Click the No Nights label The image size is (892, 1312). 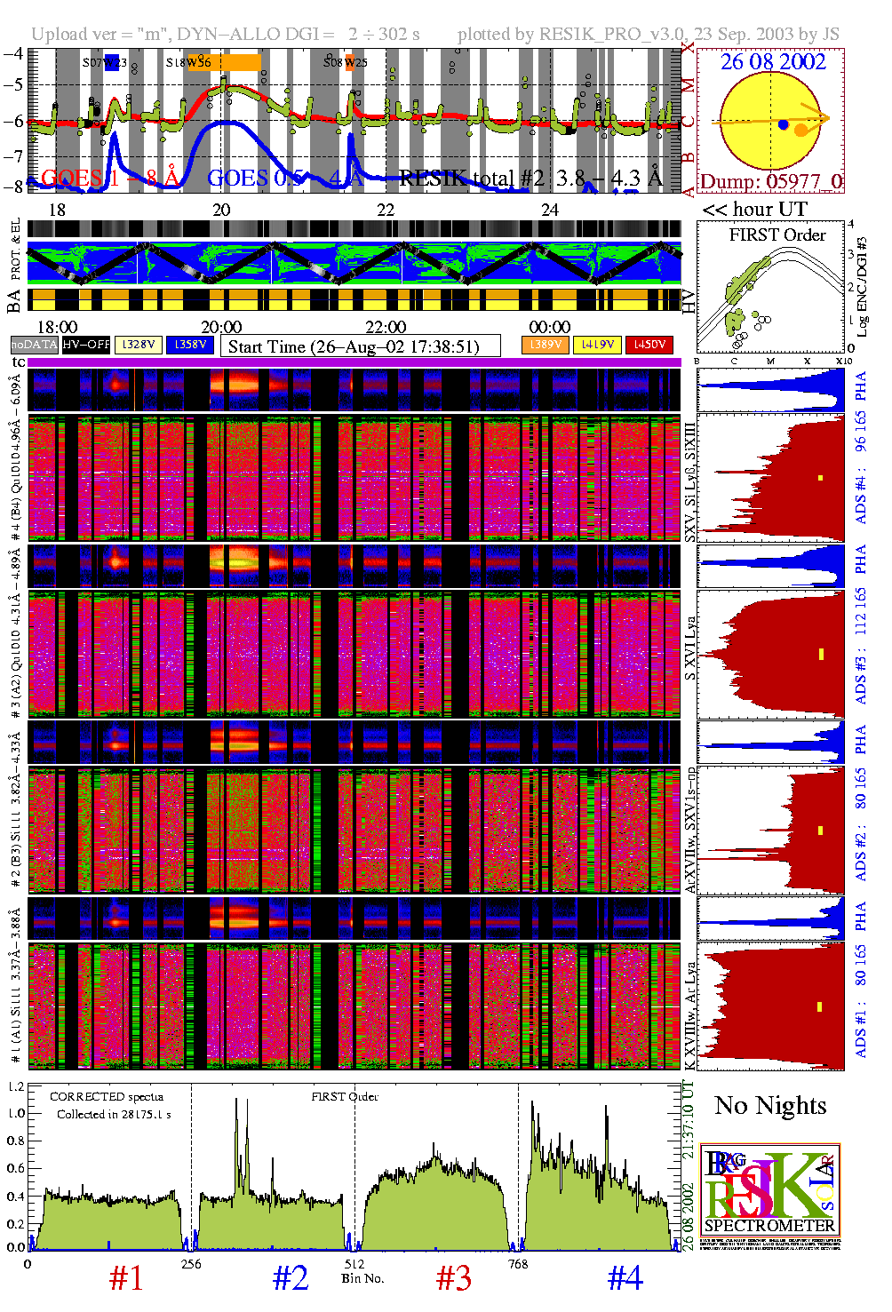[770, 1106]
